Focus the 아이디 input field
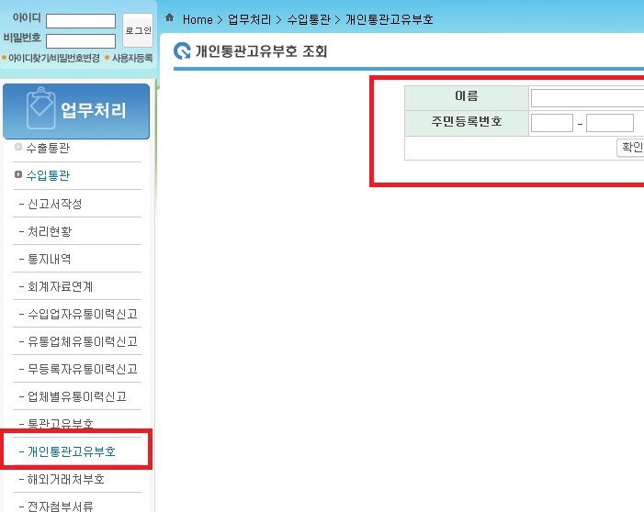This screenshot has width=644, height=512. [81, 21]
